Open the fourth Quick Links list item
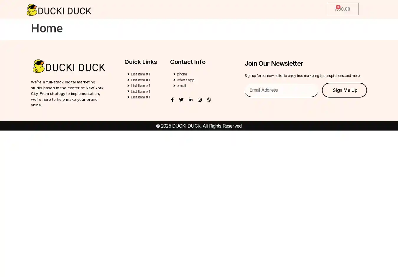This screenshot has height=277, width=398. (140, 92)
